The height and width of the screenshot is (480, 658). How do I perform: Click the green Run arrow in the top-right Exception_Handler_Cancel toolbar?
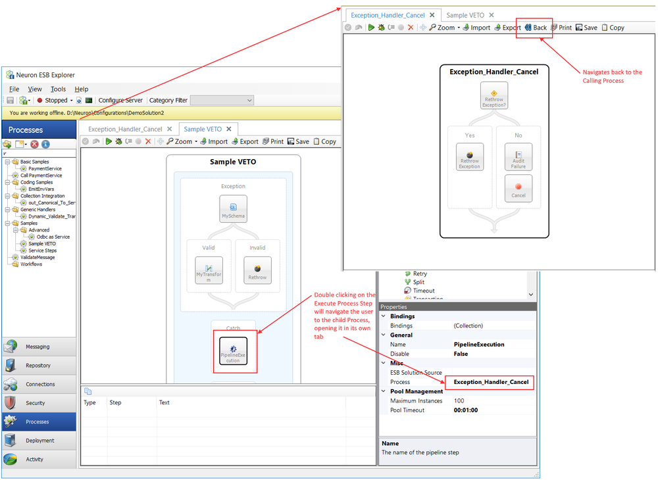tap(371, 28)
